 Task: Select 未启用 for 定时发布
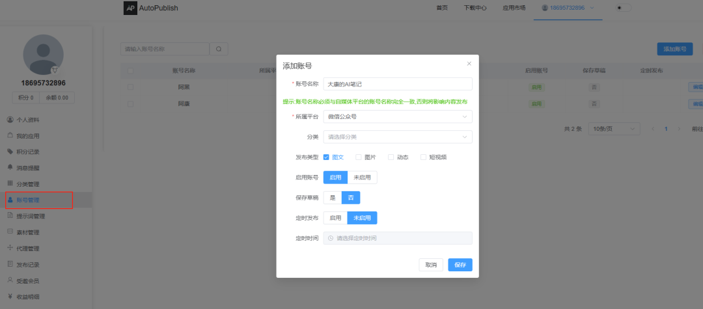click(363, 218)
